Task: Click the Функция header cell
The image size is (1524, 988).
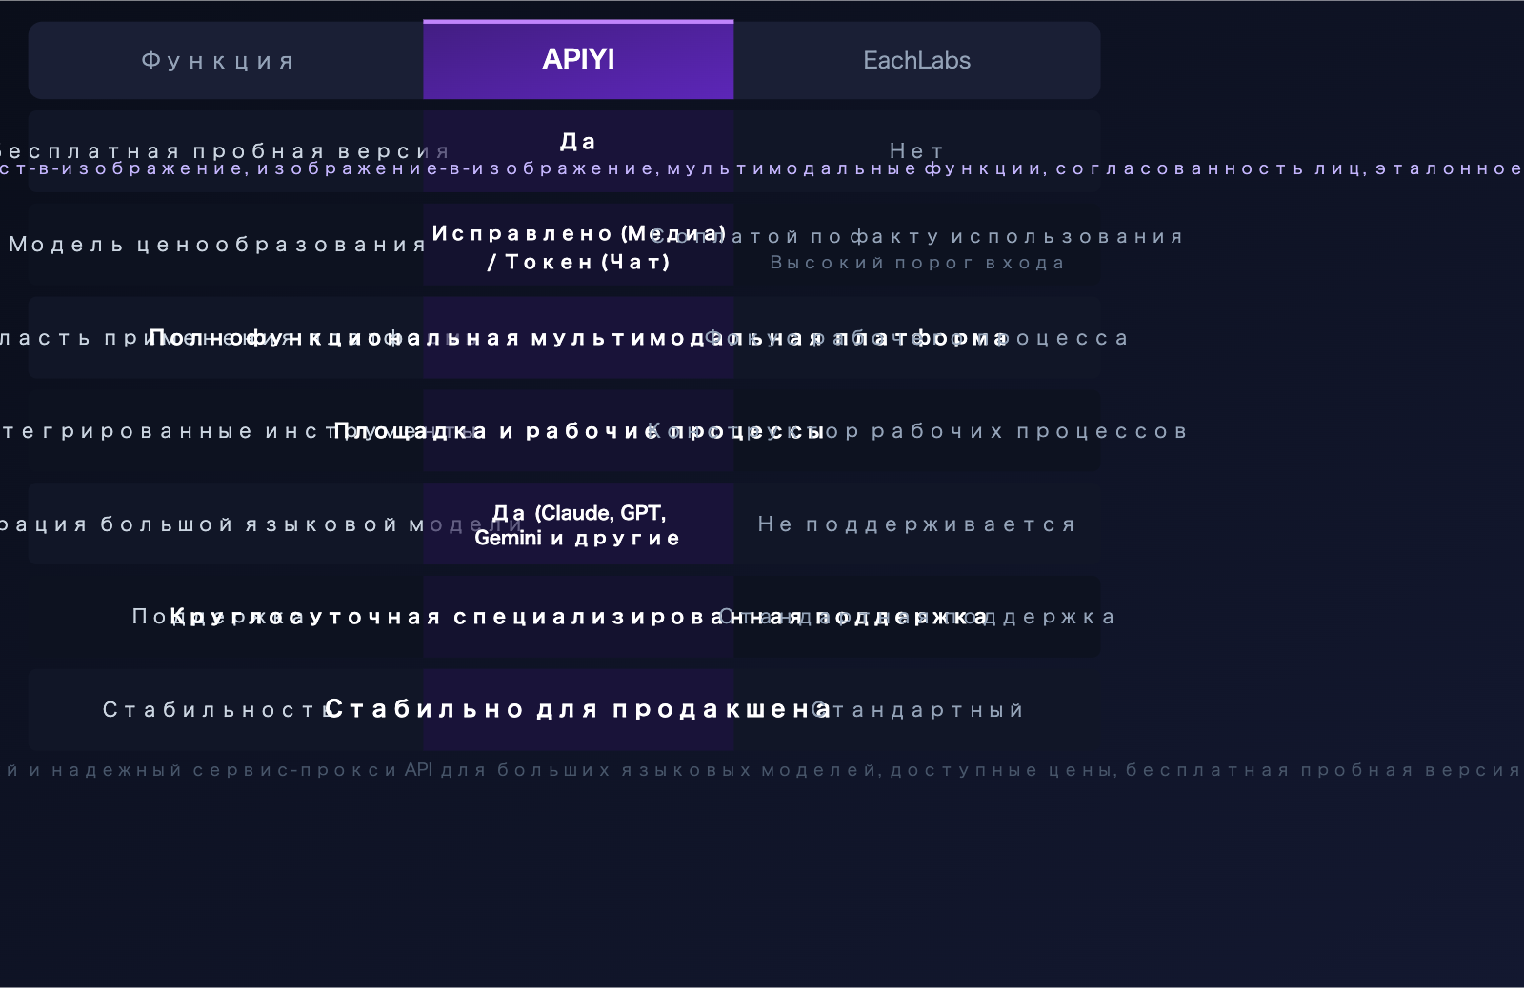Action: [218, 59]
